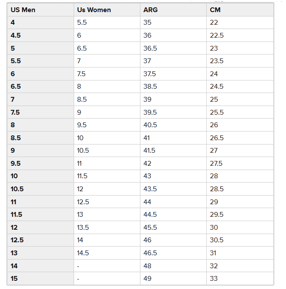286x289 pixels.
Task: Click Us Women size 5.5 cell
Action: (x=82, y=22)
